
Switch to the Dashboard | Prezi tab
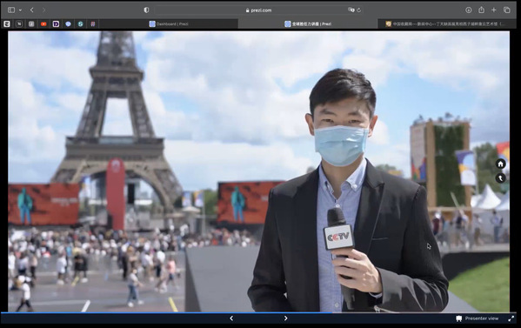click(169, 24)
